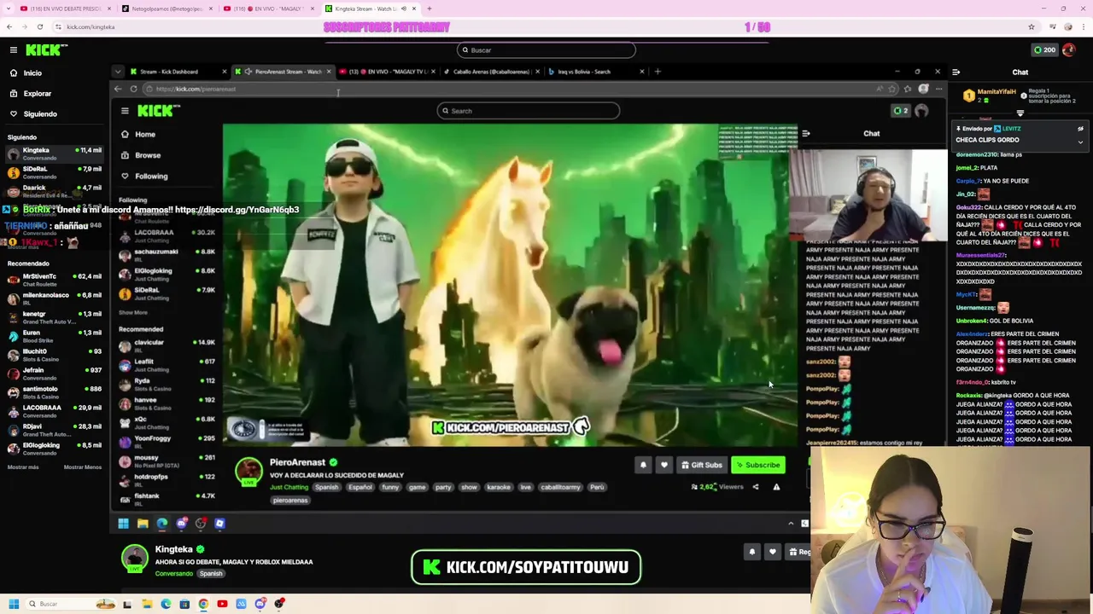Collapse the outer chat panel arrow icon
1093x614 pixels.
click(956, 72)
